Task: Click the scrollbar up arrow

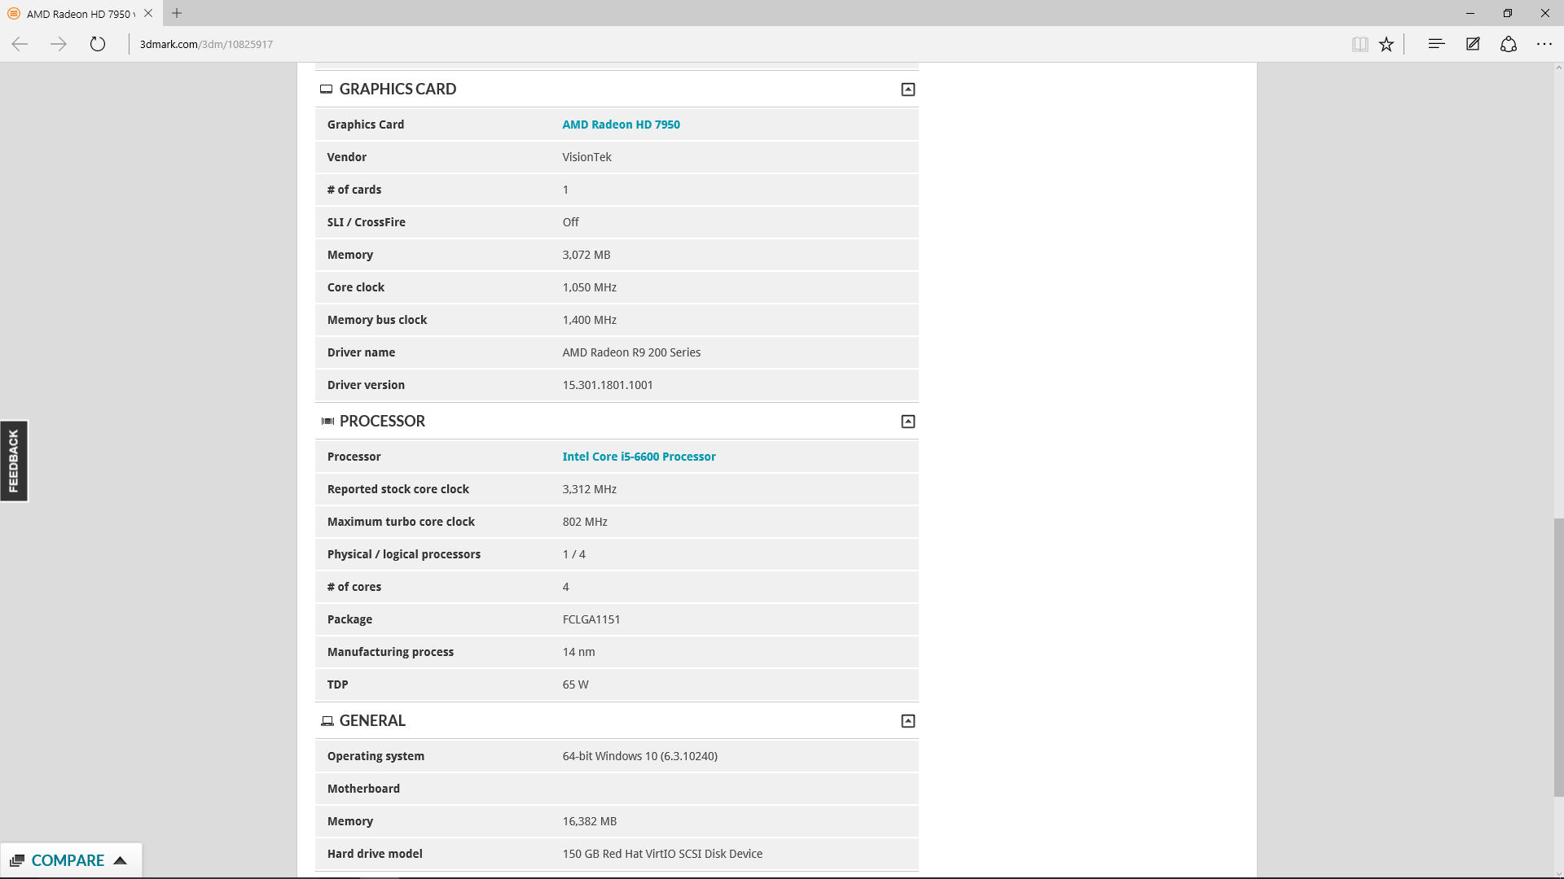Action: point(1558,68)
